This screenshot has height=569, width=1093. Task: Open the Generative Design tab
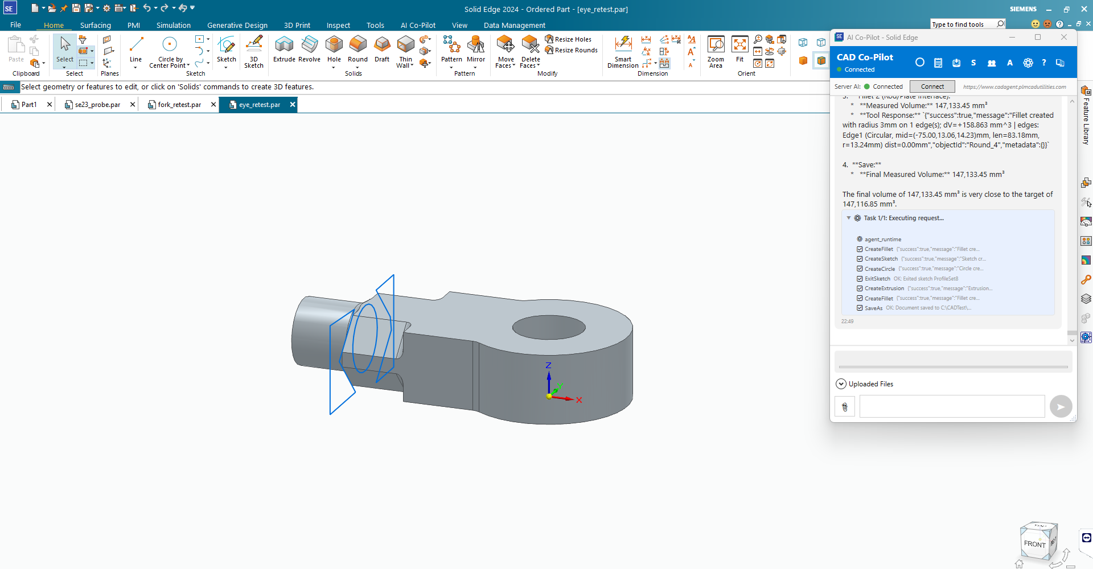point(237,25)
